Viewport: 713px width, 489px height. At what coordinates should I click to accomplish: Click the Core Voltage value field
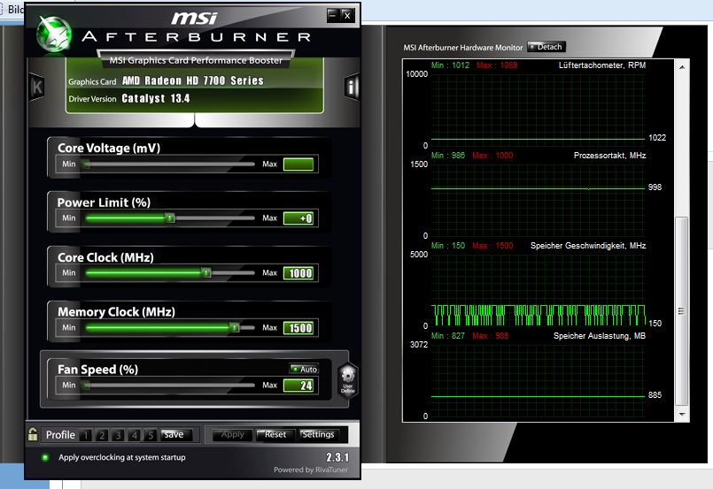(x=298, y=164)
